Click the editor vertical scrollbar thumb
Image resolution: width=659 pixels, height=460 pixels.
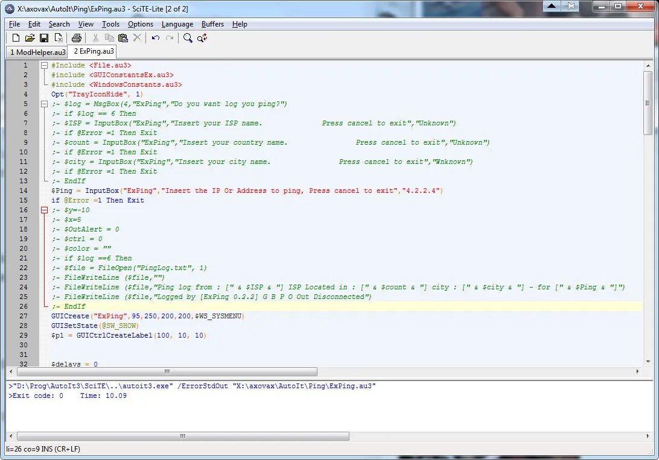pos(648,103)
